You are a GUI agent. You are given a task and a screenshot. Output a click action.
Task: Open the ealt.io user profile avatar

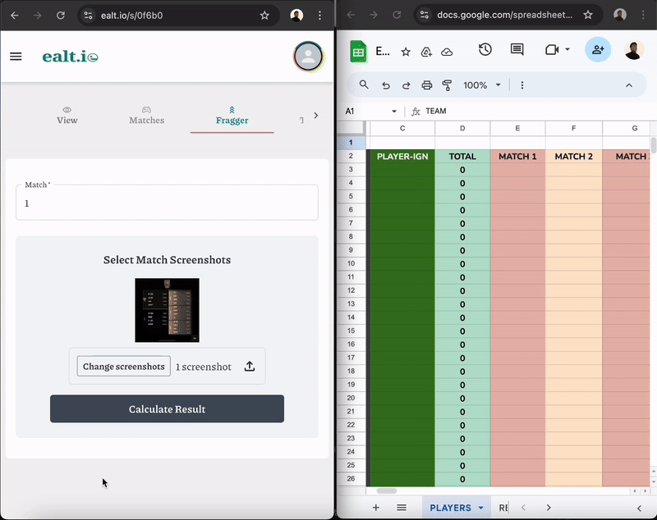click(308, 57)
